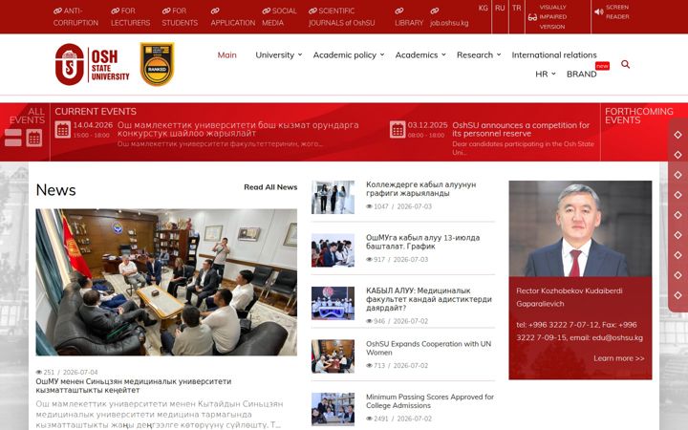Click Read All News link
Image resolution: width=688 pixels, height=430 pixels.
point(270,187)
